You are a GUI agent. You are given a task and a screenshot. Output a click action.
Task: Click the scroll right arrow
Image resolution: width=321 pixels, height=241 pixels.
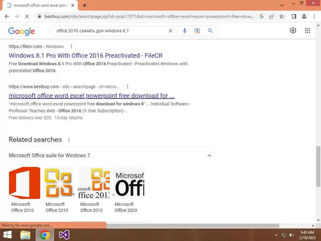coord(313,226)
